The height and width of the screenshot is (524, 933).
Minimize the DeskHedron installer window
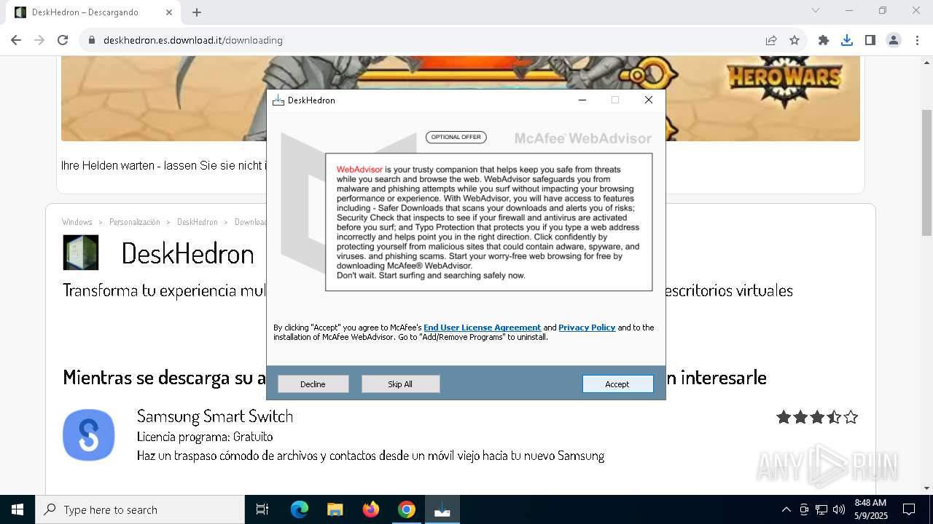582,100
